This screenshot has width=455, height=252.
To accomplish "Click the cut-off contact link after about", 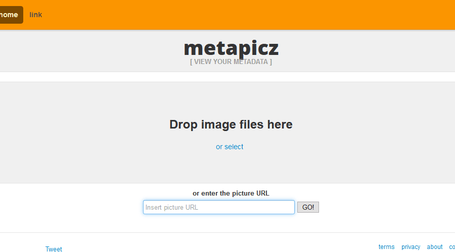I will point(452,247).
